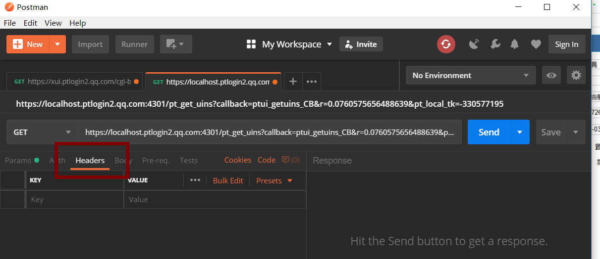Change the GET method dropdown

[x=42, y=132]
